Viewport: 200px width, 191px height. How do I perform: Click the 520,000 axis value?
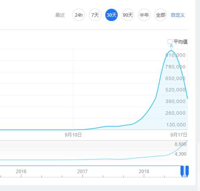[x=175, y=90]
